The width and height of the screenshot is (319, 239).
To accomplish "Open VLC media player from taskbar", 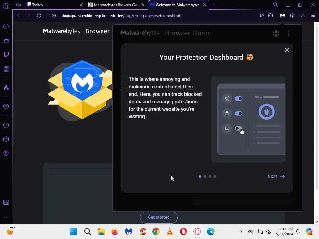I will [x=170, y=232].
